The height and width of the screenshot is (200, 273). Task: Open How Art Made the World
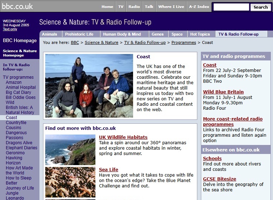(x=19, y=171)
